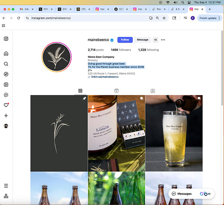Open the linktr.ee/mainebeerco link
This screenshot has width=224, height=205.
tap(105, 77)
